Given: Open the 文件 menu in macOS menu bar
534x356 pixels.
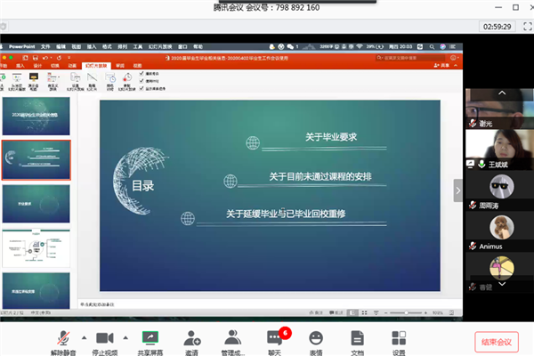Looking at the screenshot, I should pos(45,46).
